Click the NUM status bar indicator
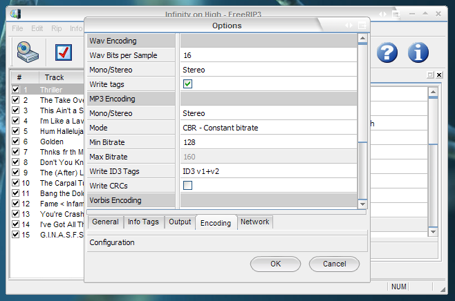The height and width of the screenshot is (301, 455). pyautogui.click(x=399, y=287)
